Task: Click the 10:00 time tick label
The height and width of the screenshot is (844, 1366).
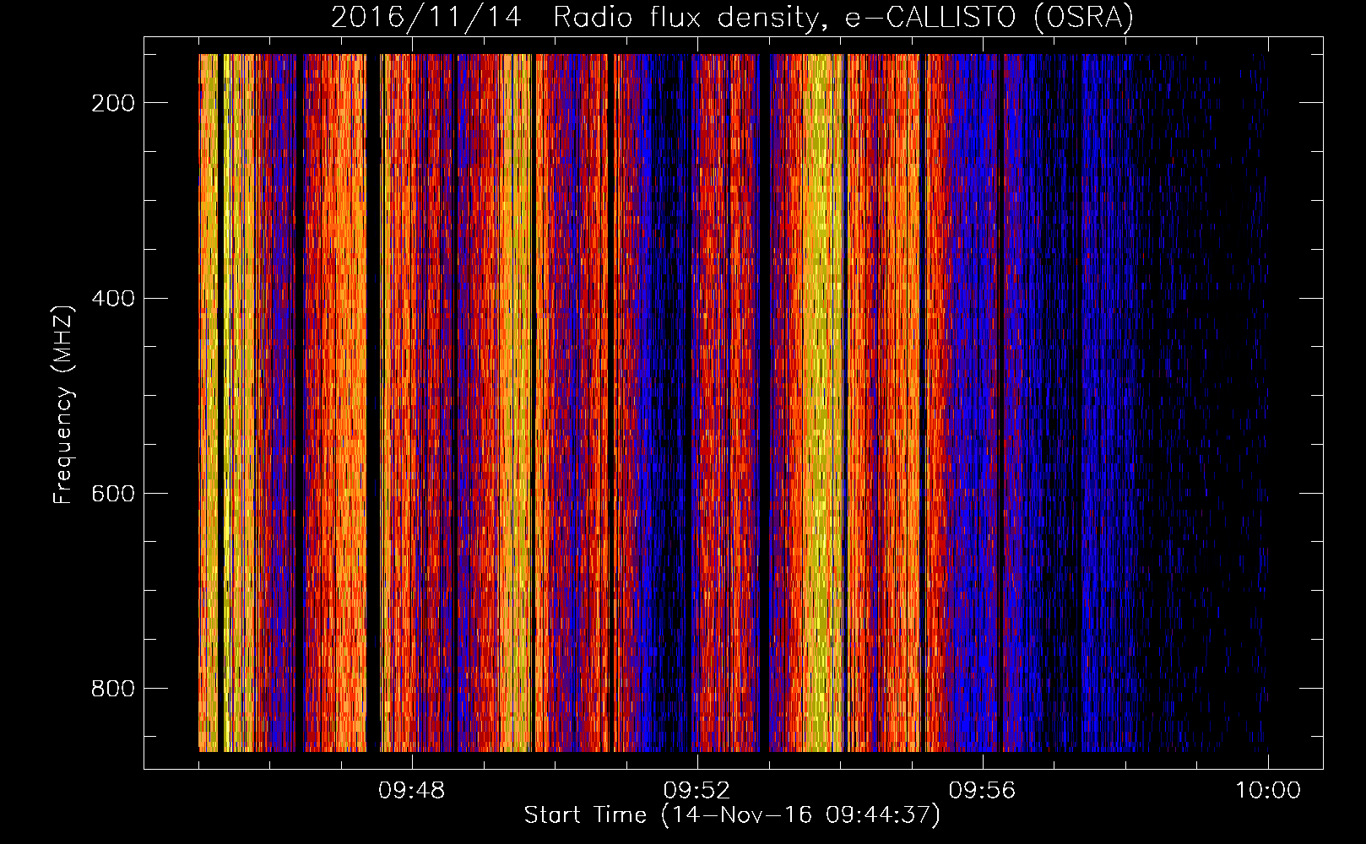Action: (x=1268, y=791)
